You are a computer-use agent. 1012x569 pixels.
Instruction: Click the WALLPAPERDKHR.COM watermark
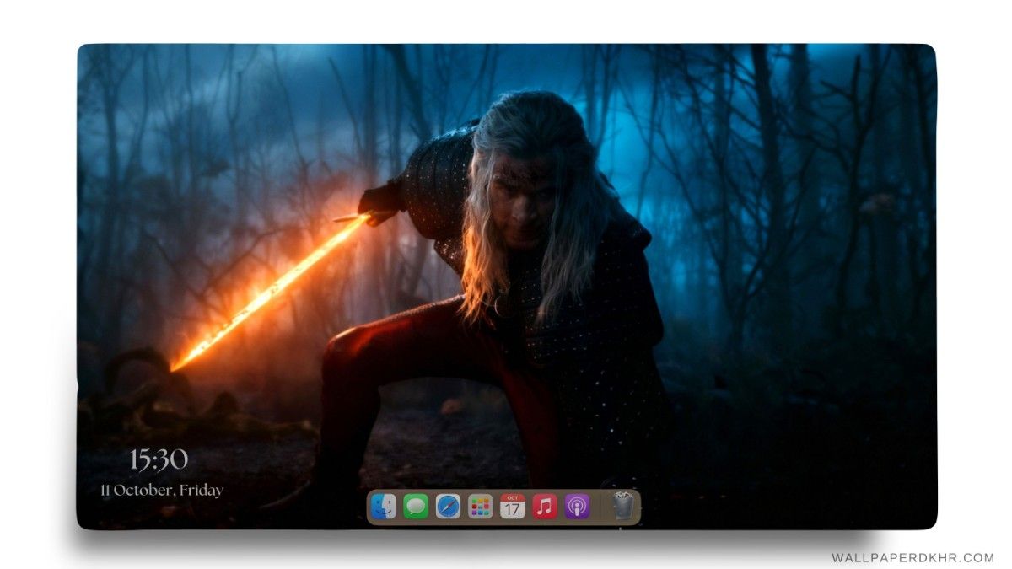pos(912,557)
